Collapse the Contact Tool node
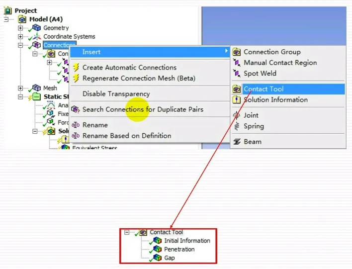This screenshot has width=352, height=269. pos(127,232)
